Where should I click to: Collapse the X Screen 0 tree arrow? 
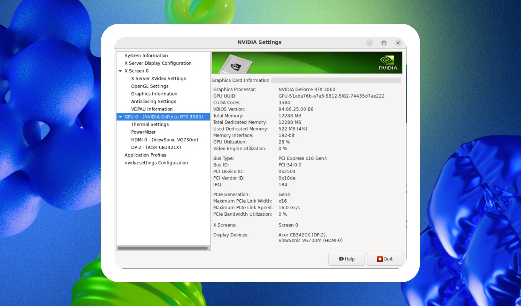120,71
